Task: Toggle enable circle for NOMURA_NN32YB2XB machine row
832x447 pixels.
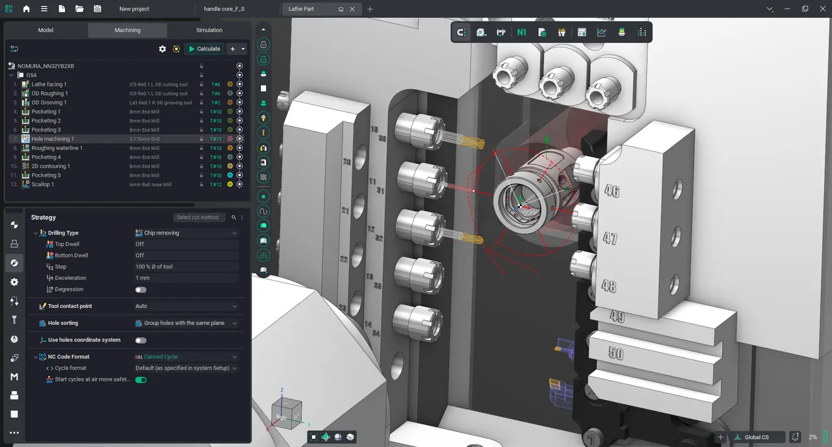Action: (239, 66)
